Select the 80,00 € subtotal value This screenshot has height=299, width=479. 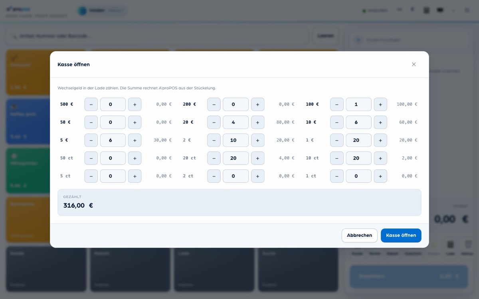pyautogui.click(x=285, y=122)
